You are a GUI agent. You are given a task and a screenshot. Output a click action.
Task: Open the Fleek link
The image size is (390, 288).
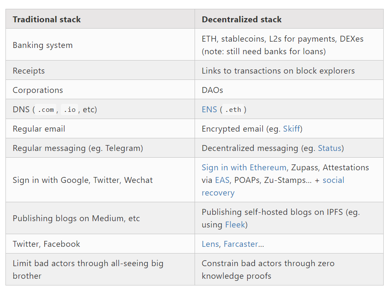(235, 225)
